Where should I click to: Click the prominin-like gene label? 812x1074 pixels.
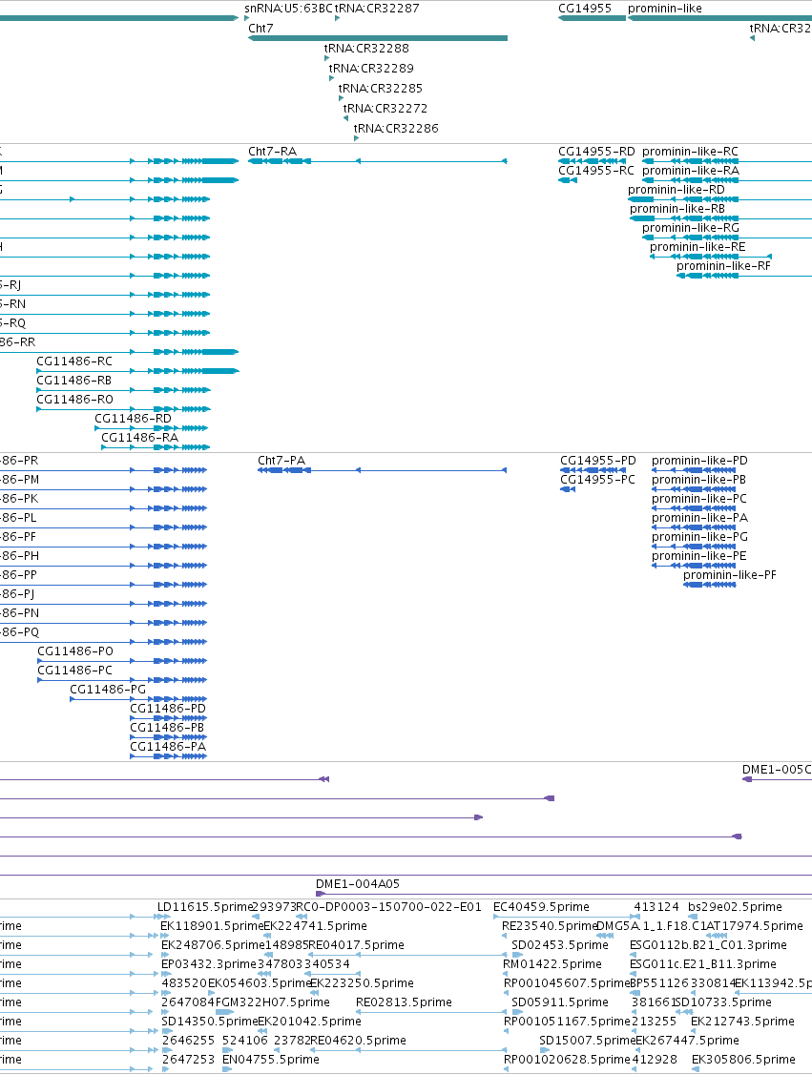pyautogui.click(x=665, y=9)
